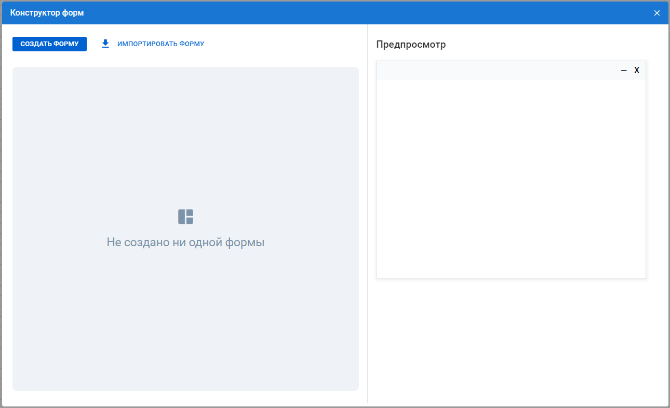The width and height of the screenshot is (670, 408).
Task: Click the download arrow import icon
Action: (105, 44)
